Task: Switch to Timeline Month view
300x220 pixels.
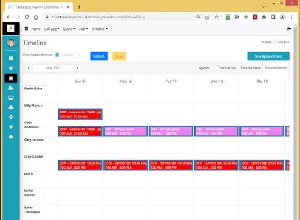Action: [276, 68]
